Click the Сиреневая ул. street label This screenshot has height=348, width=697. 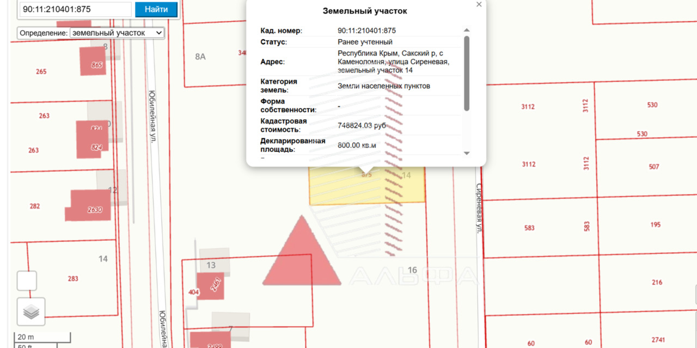[x=479, y=208]
